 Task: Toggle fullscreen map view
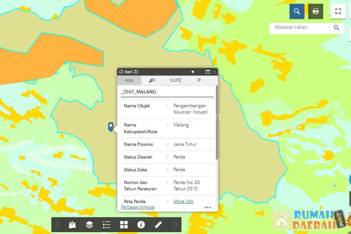pyautogui.click(x=338, y=11)
